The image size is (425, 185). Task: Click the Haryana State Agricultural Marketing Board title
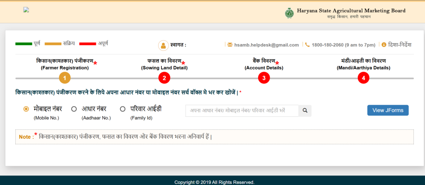pos(351,10)
